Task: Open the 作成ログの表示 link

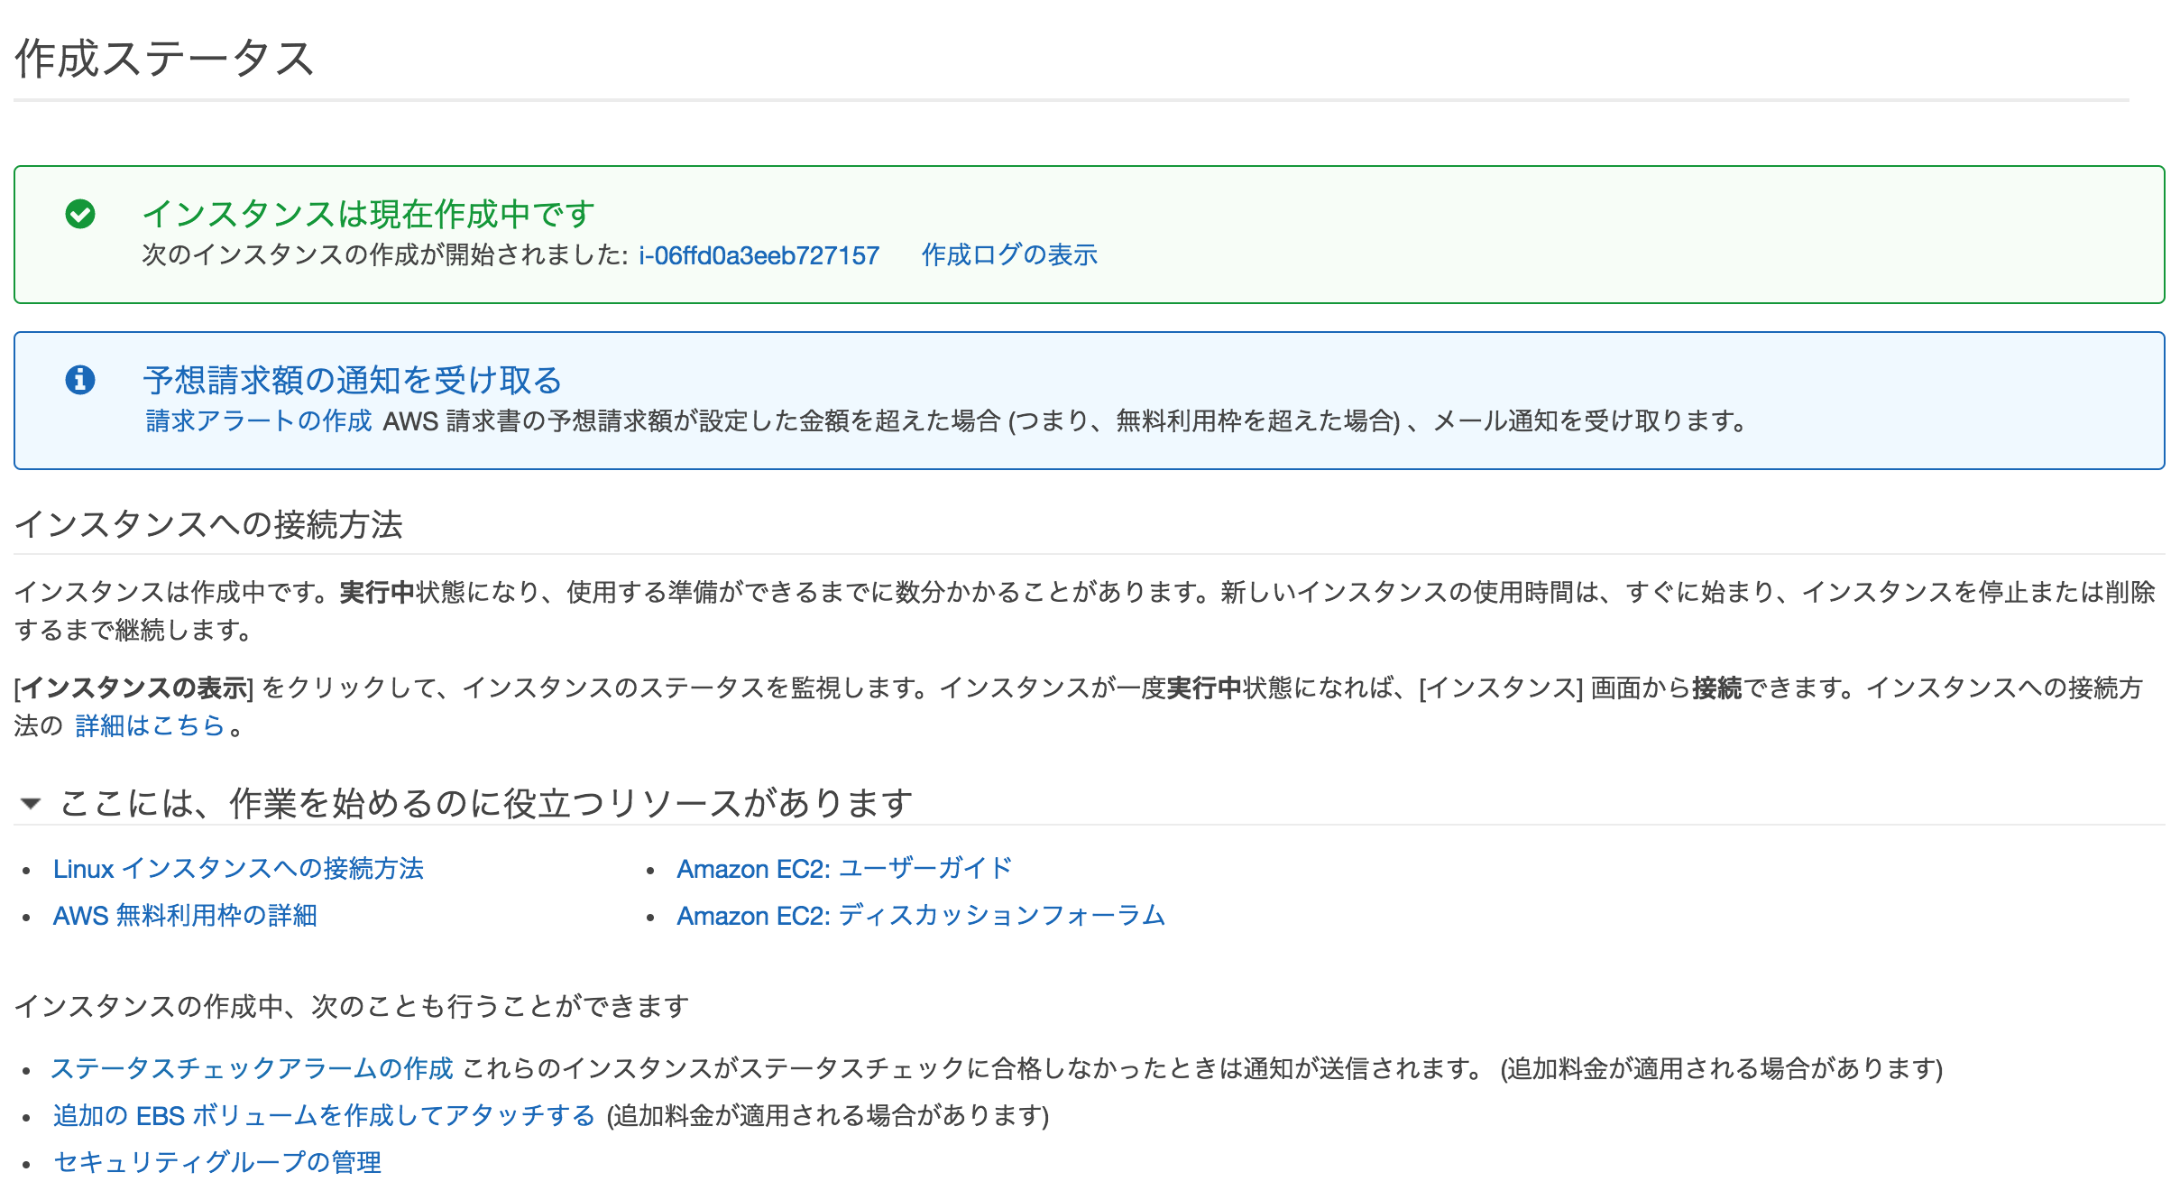Action: tap(1009, 255)
